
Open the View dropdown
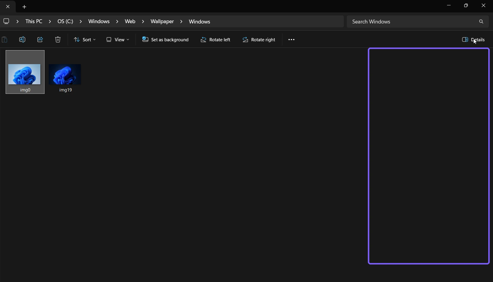[118, 39]
